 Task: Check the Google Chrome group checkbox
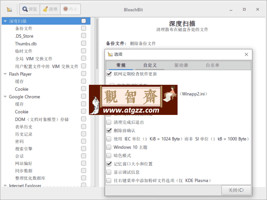84,96
